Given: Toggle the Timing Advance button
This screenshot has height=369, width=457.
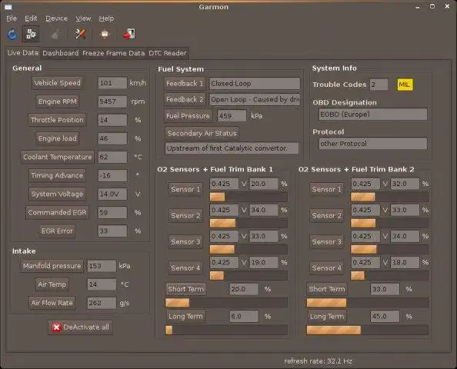Looking at the screenshot, I should pos(57,175).
